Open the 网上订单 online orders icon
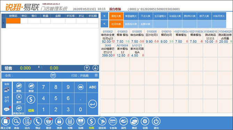233x130 pixels. 6,123
